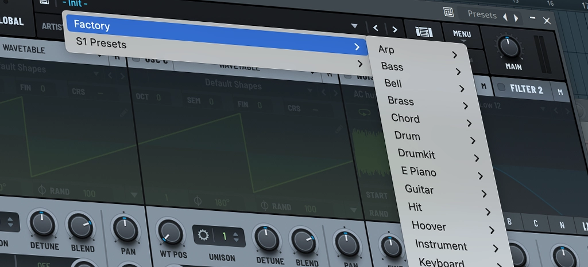Open the Instrument preset category

click(x=442, y=245)
